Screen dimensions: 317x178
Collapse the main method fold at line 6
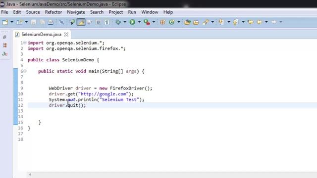point(25,71)
